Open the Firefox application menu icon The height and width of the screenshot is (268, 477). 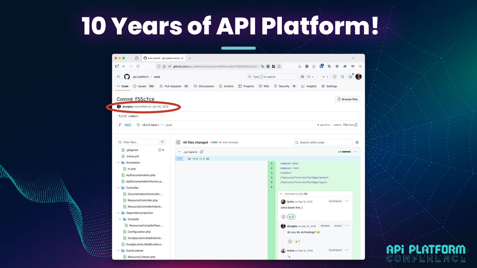click(x=360, y=67)
